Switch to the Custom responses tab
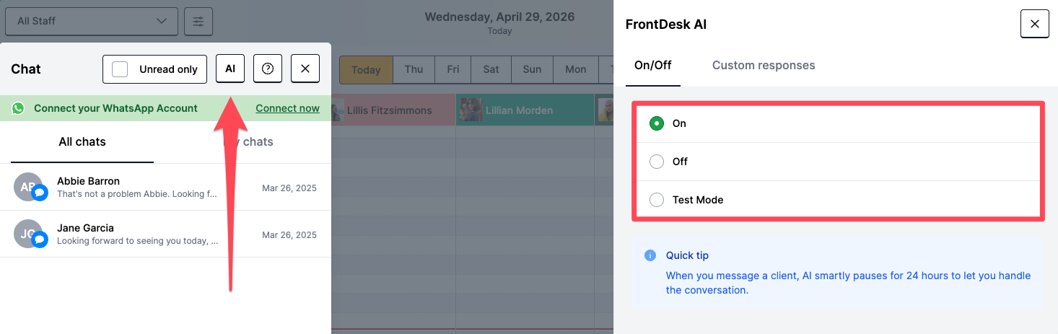Screen dimensions: 1058x334 coord(764,66)
